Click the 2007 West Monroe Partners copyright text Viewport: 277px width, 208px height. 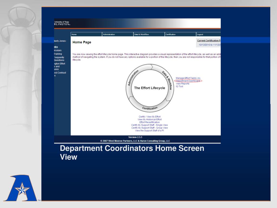pos(135,141)
